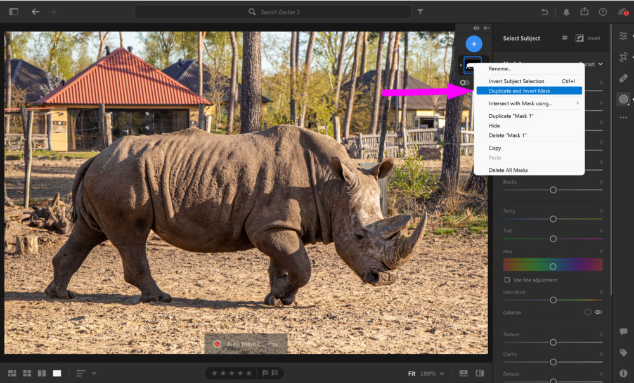Select the rhino mask thumbnail
The height and width of the screenshot is (383, 634).
(472, 65)
